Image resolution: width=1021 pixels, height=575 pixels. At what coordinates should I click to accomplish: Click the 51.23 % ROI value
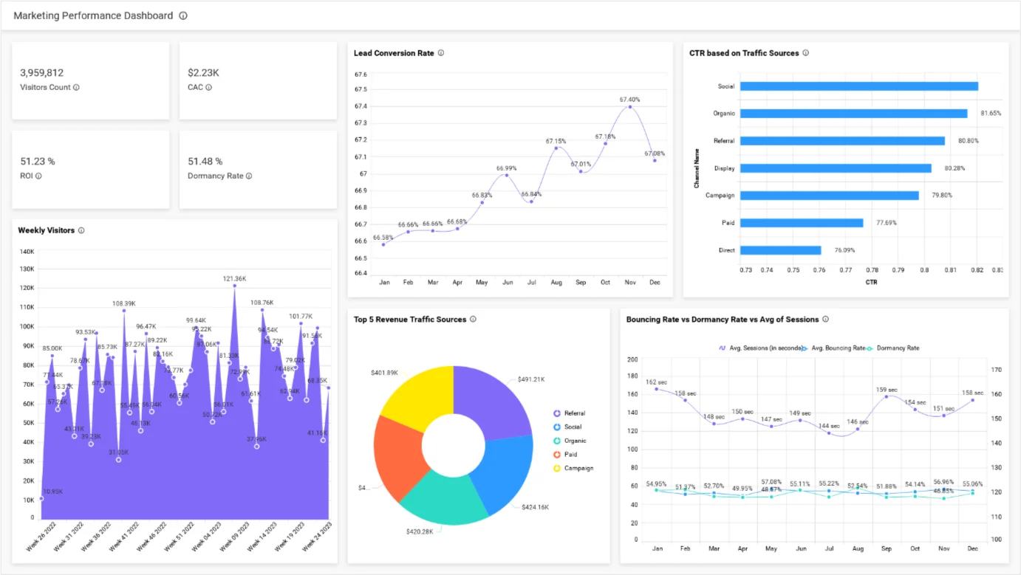coord(38,162)
